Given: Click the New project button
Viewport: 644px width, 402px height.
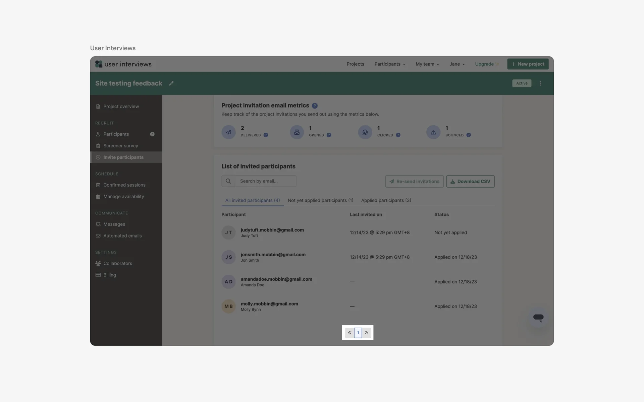Looking at the screenshot, I should click(x=528, y=64).
